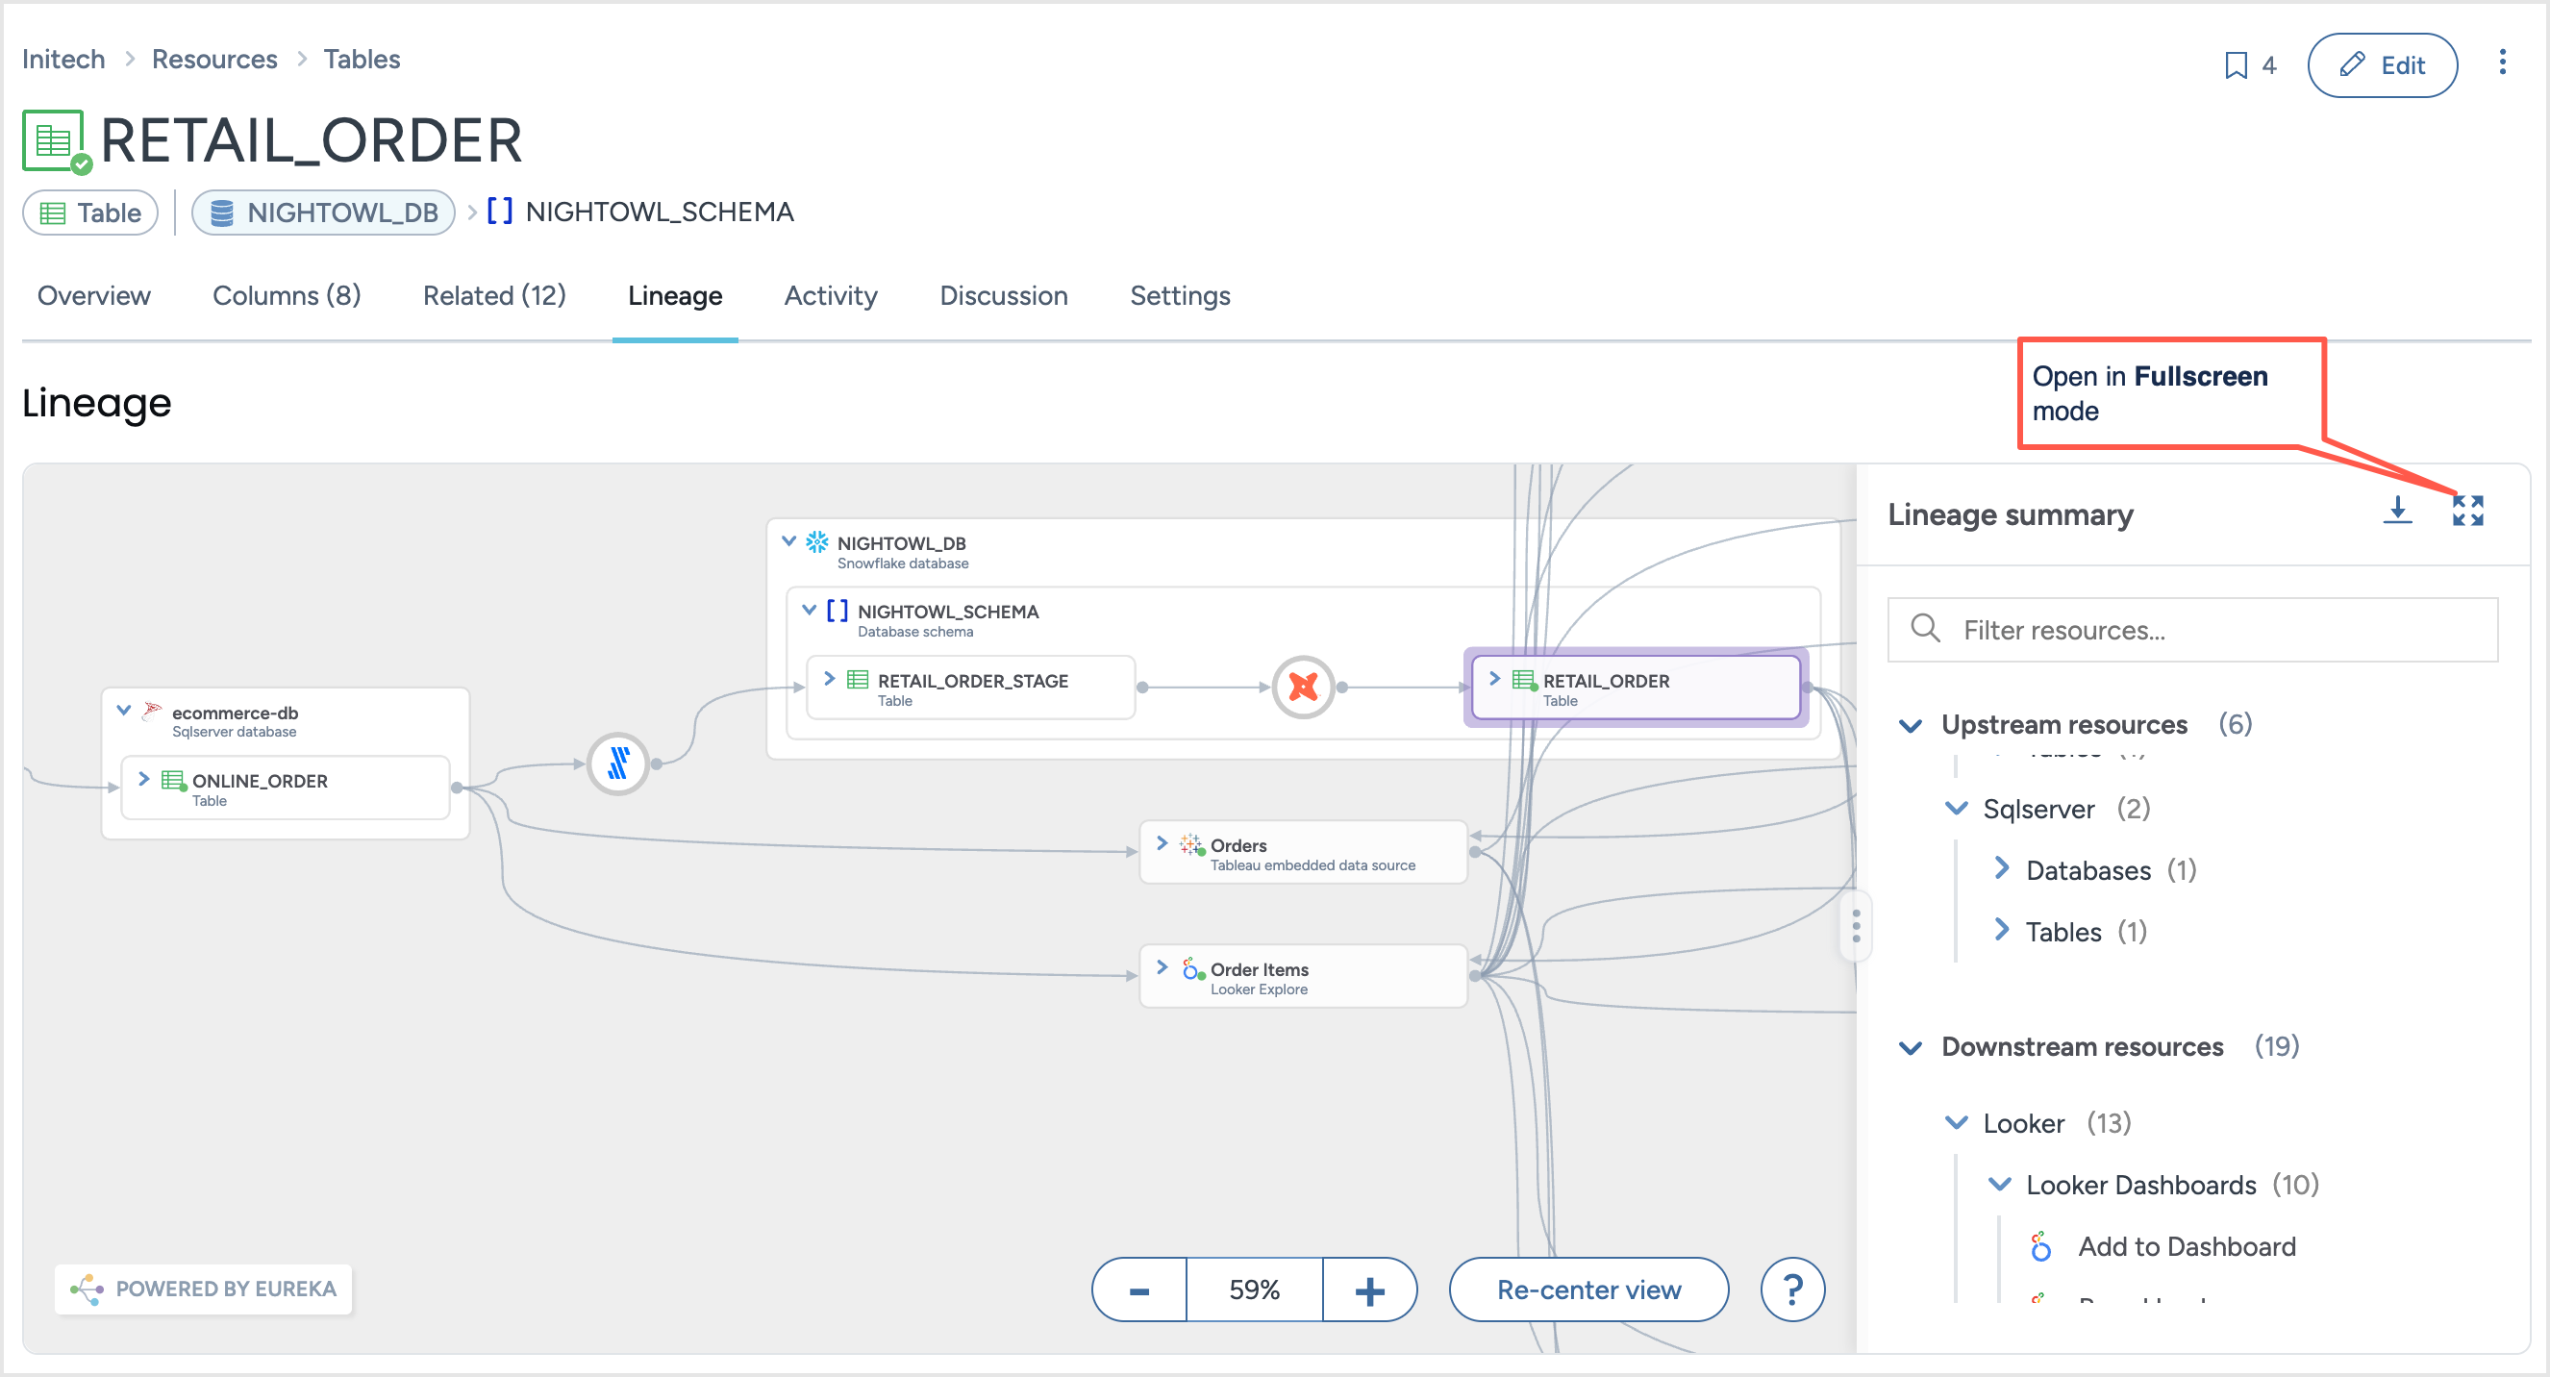Expand Databases (1) under Sqlserver
The width and height of the screenshot is (2550, 1377).
tap(2001, 868)
